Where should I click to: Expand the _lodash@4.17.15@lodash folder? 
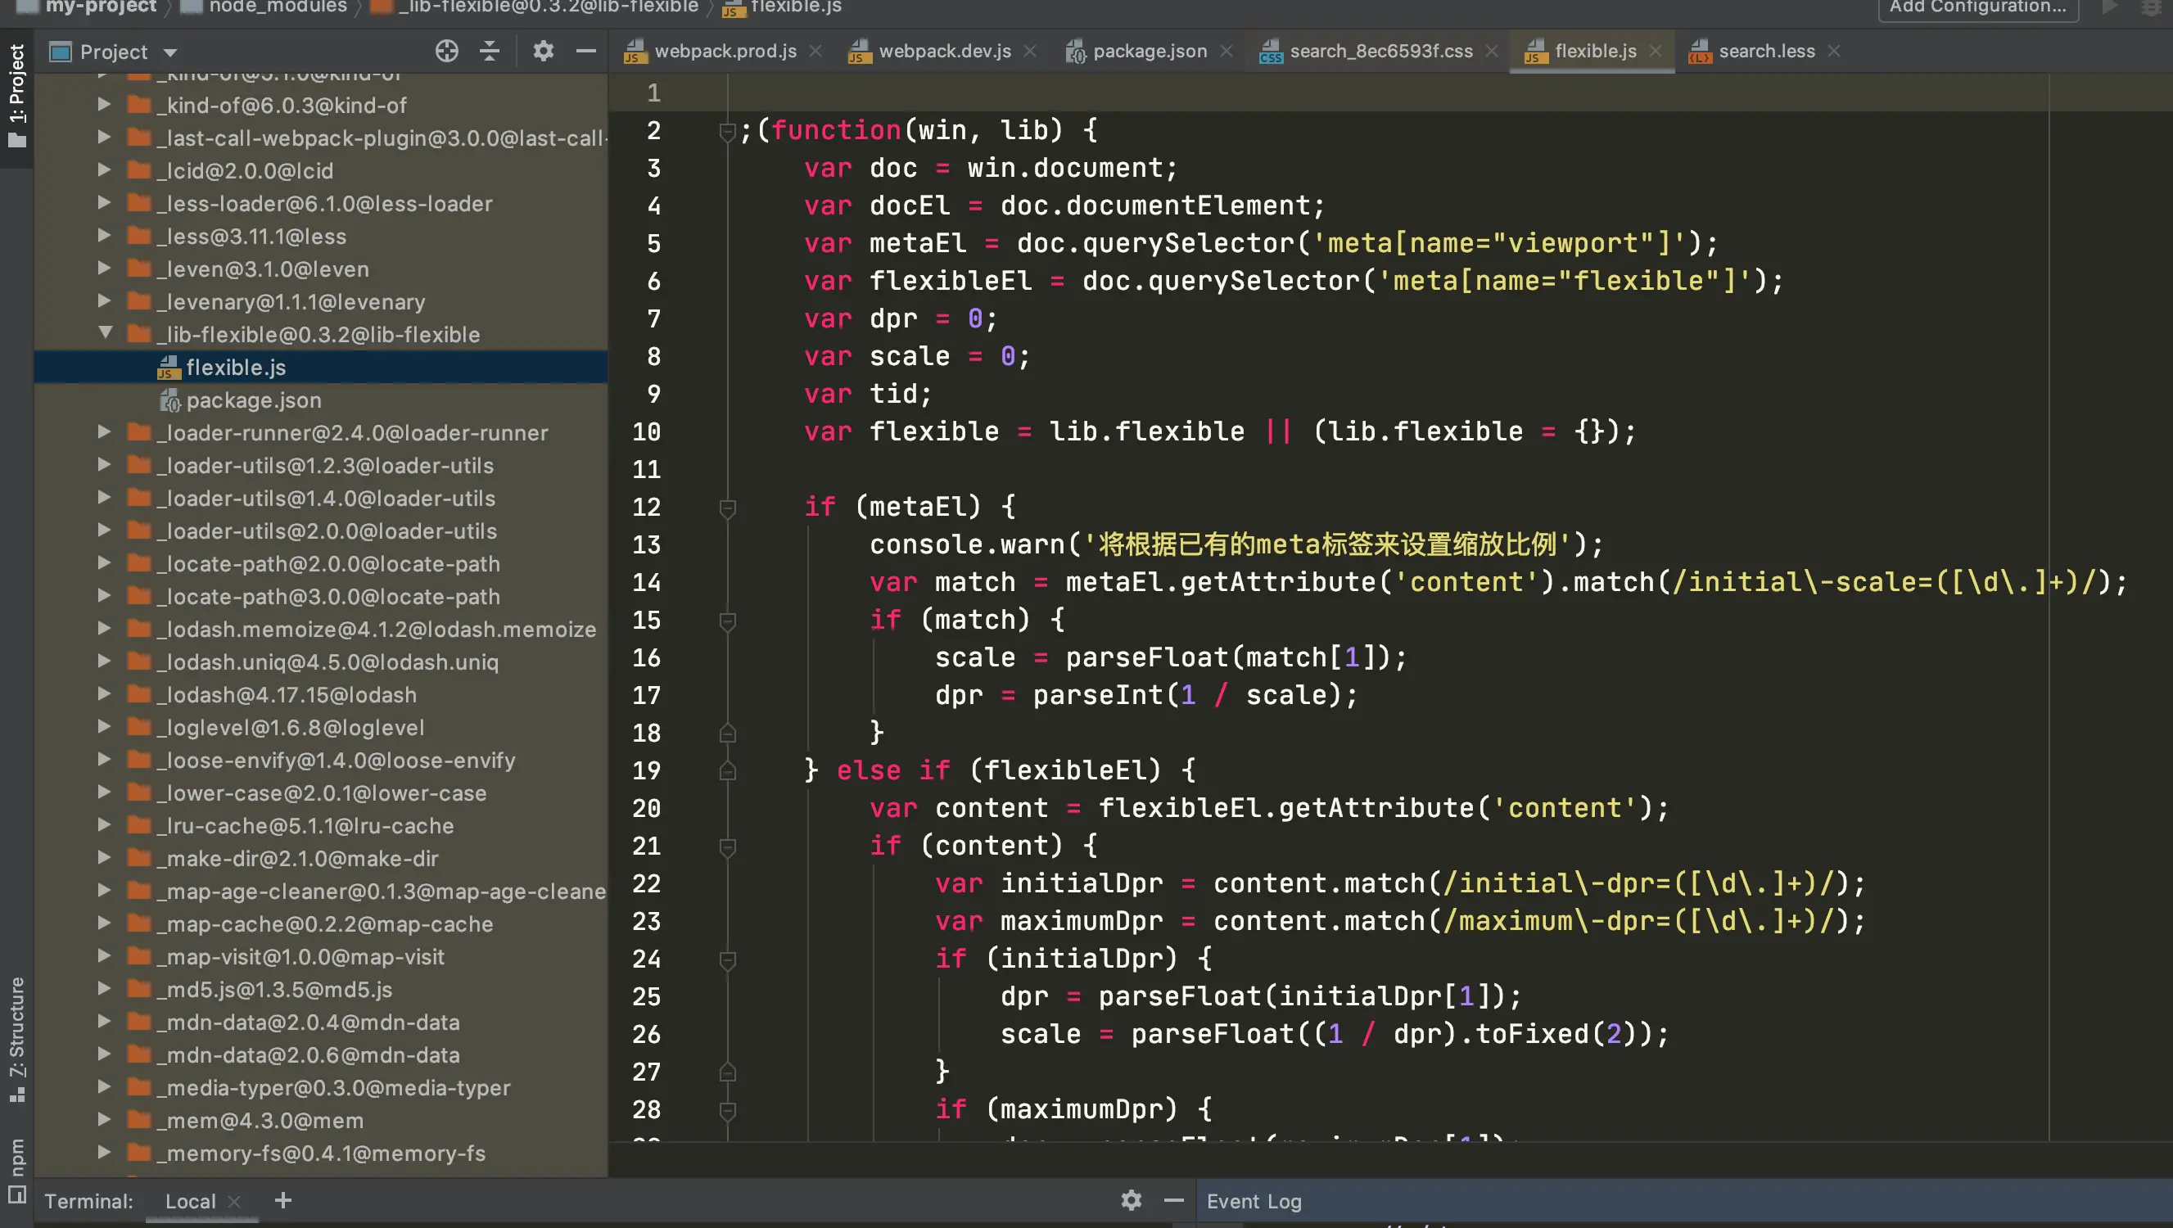click(105, 694)
